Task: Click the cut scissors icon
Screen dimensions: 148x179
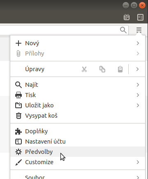Action: 84,69
